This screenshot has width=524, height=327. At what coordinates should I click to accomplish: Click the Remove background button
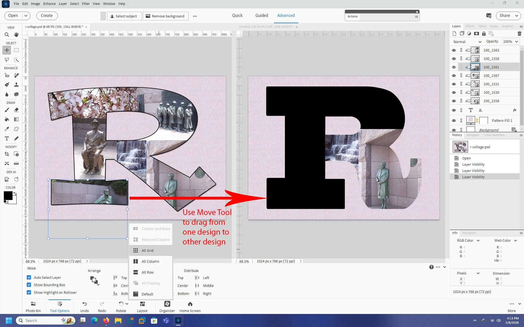(x=165, y=16)
